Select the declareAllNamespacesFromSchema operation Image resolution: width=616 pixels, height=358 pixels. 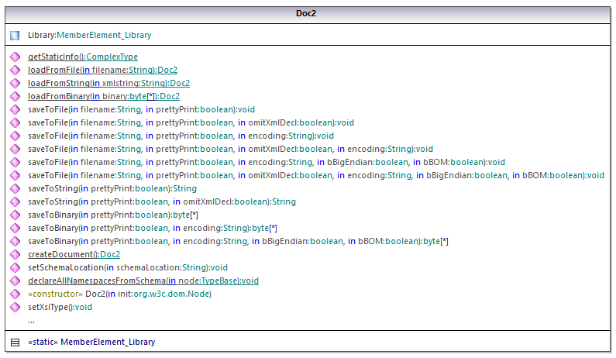[143, 281]
